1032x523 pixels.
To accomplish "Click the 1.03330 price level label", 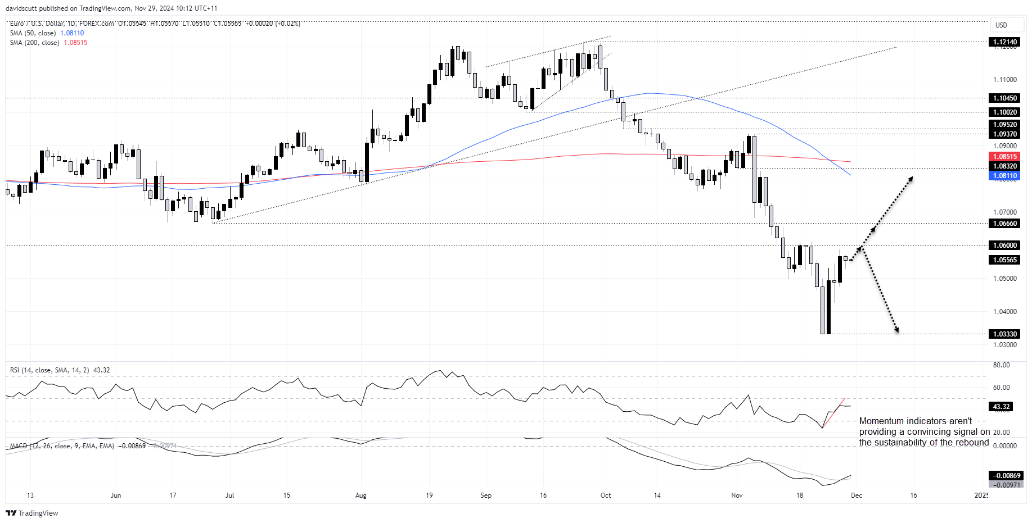I will [x=1004, y=334].
